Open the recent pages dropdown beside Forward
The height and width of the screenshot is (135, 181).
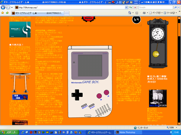pyautogui.click(x=12, y=7)
